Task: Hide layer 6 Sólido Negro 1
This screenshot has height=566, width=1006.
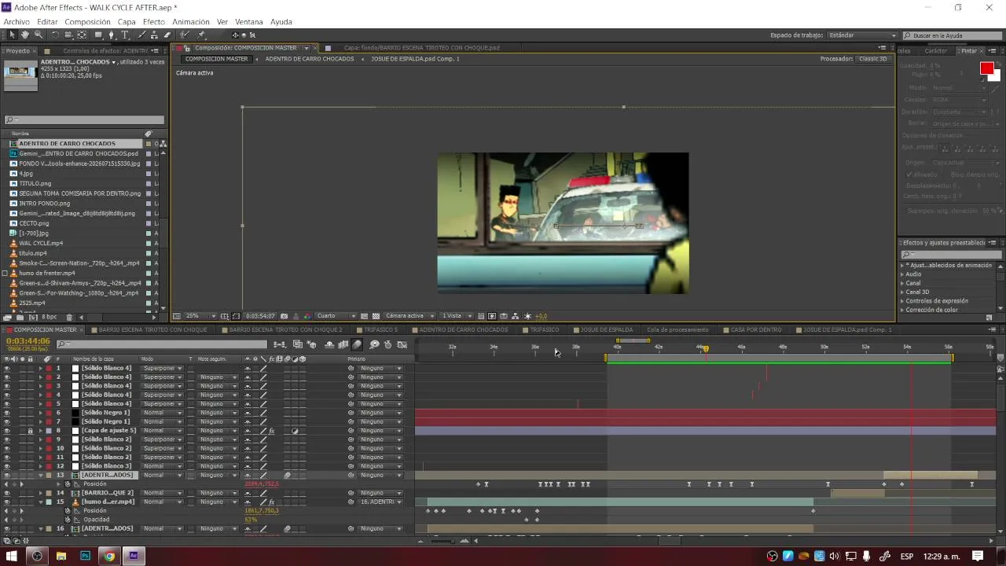Action: tap(7, 413)
